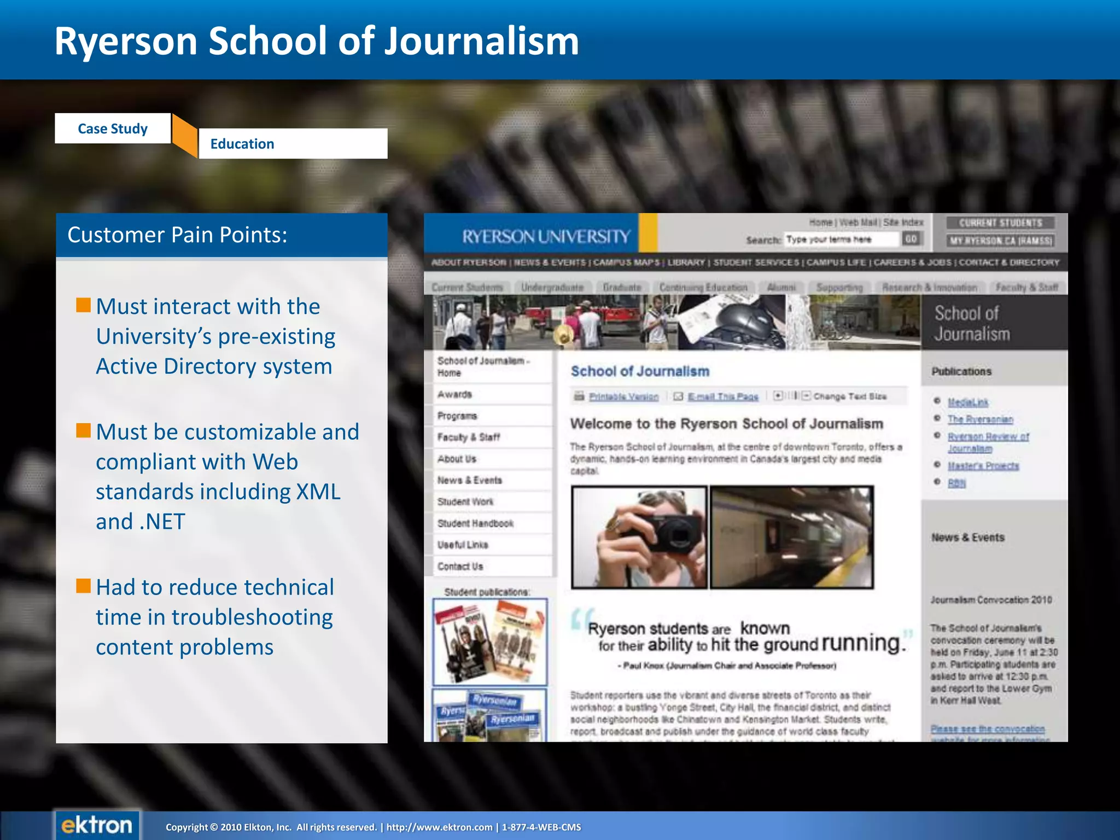This screenshot has height=840, width=1120.
Task: Click the Ryersonian newspapers thumbnail
Action: [x=489, y=715]
